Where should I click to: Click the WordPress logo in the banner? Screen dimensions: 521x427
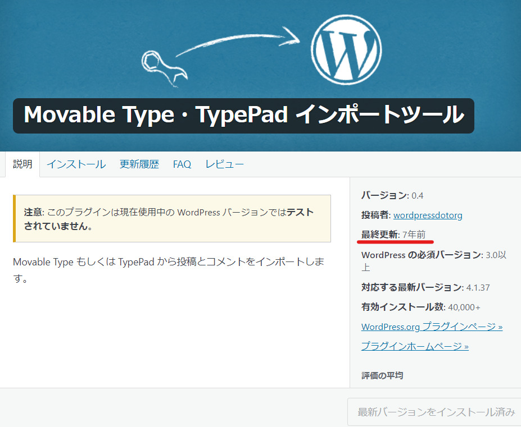click(346, 50)
